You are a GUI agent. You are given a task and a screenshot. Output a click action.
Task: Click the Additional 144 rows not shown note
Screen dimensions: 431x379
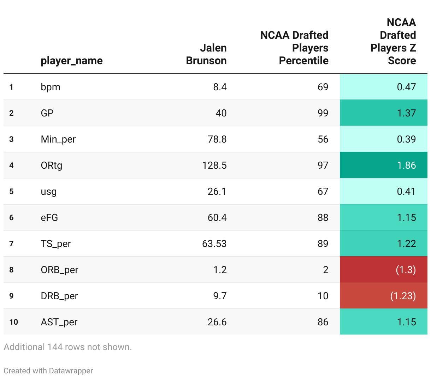coord(67,347)
